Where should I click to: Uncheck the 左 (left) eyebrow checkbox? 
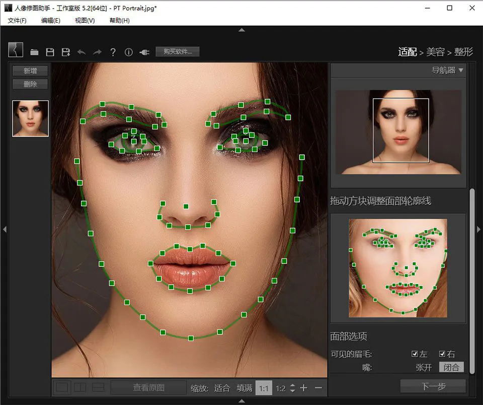[415, 354]
